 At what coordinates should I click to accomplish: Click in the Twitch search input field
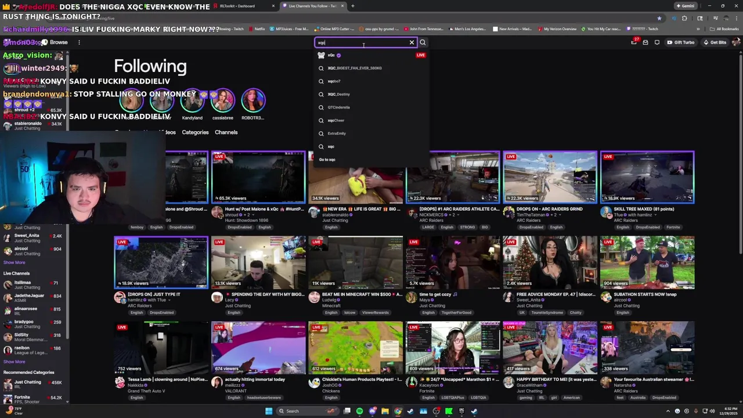(x=361, y=42)
